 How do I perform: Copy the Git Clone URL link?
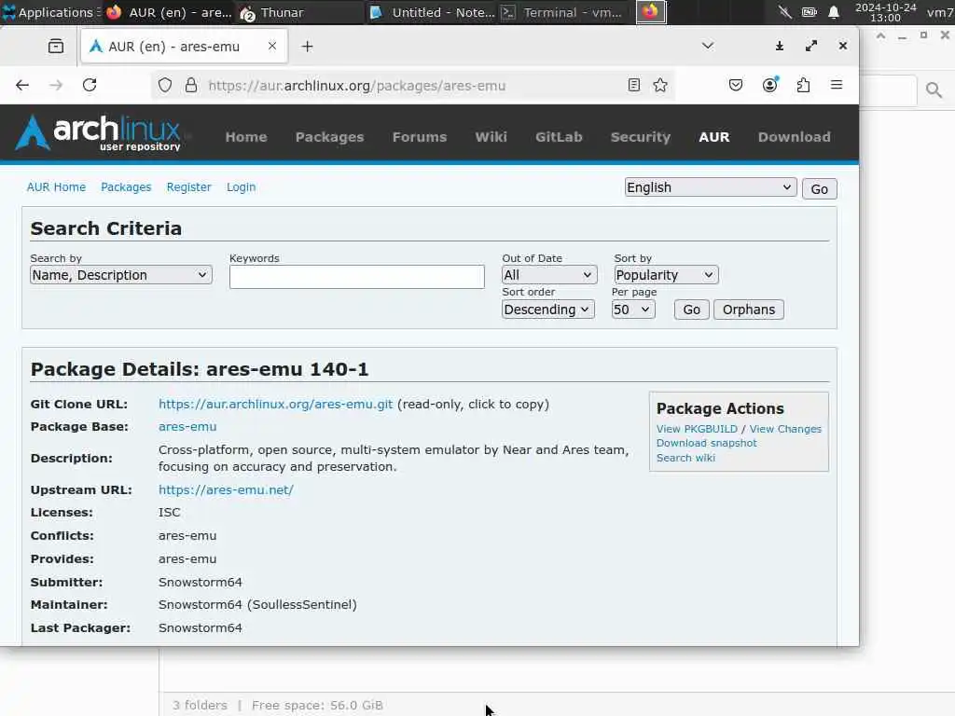[x=275, y=405]
